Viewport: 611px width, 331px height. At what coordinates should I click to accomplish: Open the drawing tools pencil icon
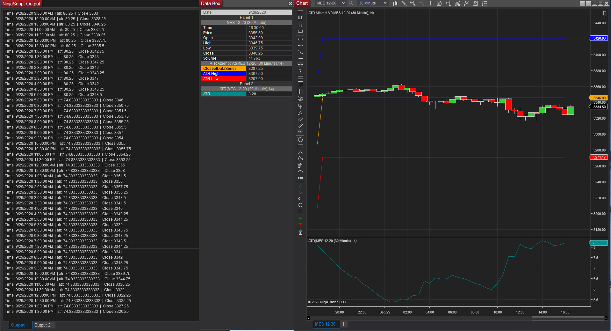(404, 3)
